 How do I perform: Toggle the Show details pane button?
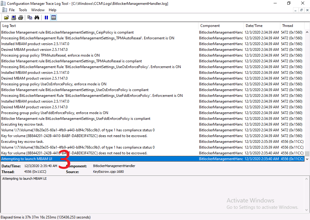click(x=54, y=18)
